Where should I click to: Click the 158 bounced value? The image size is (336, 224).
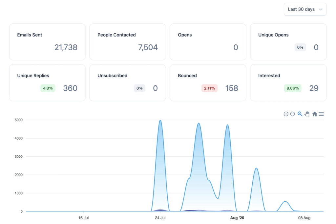231,88
